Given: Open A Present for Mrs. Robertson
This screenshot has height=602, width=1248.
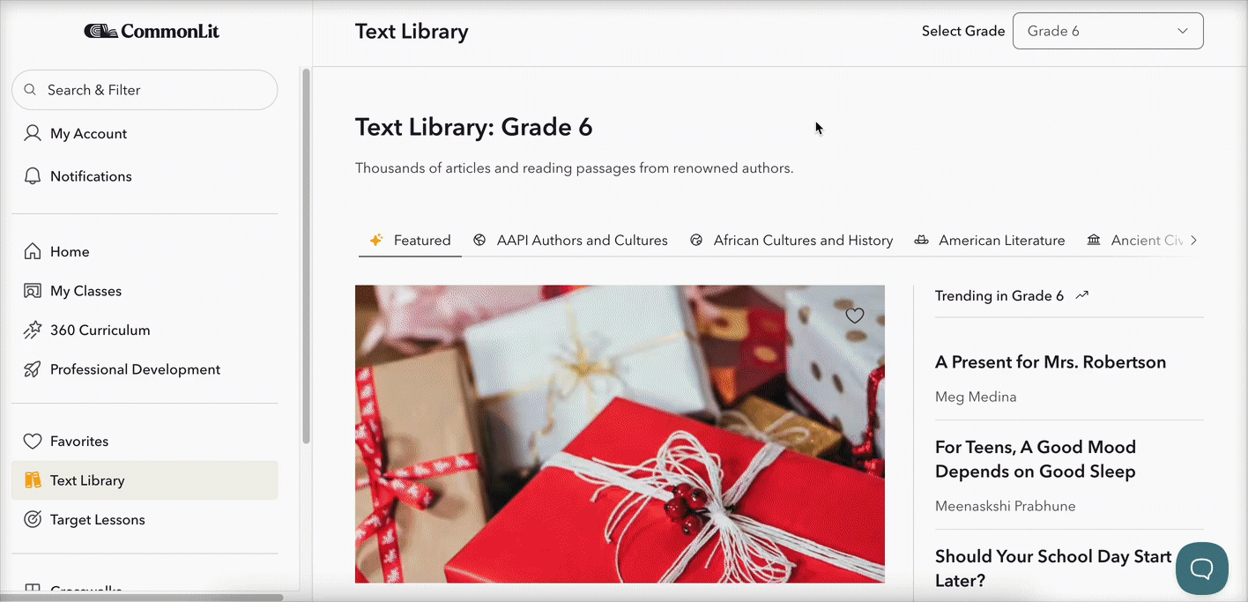Looking at the screenshot, I should point(1051,362).
